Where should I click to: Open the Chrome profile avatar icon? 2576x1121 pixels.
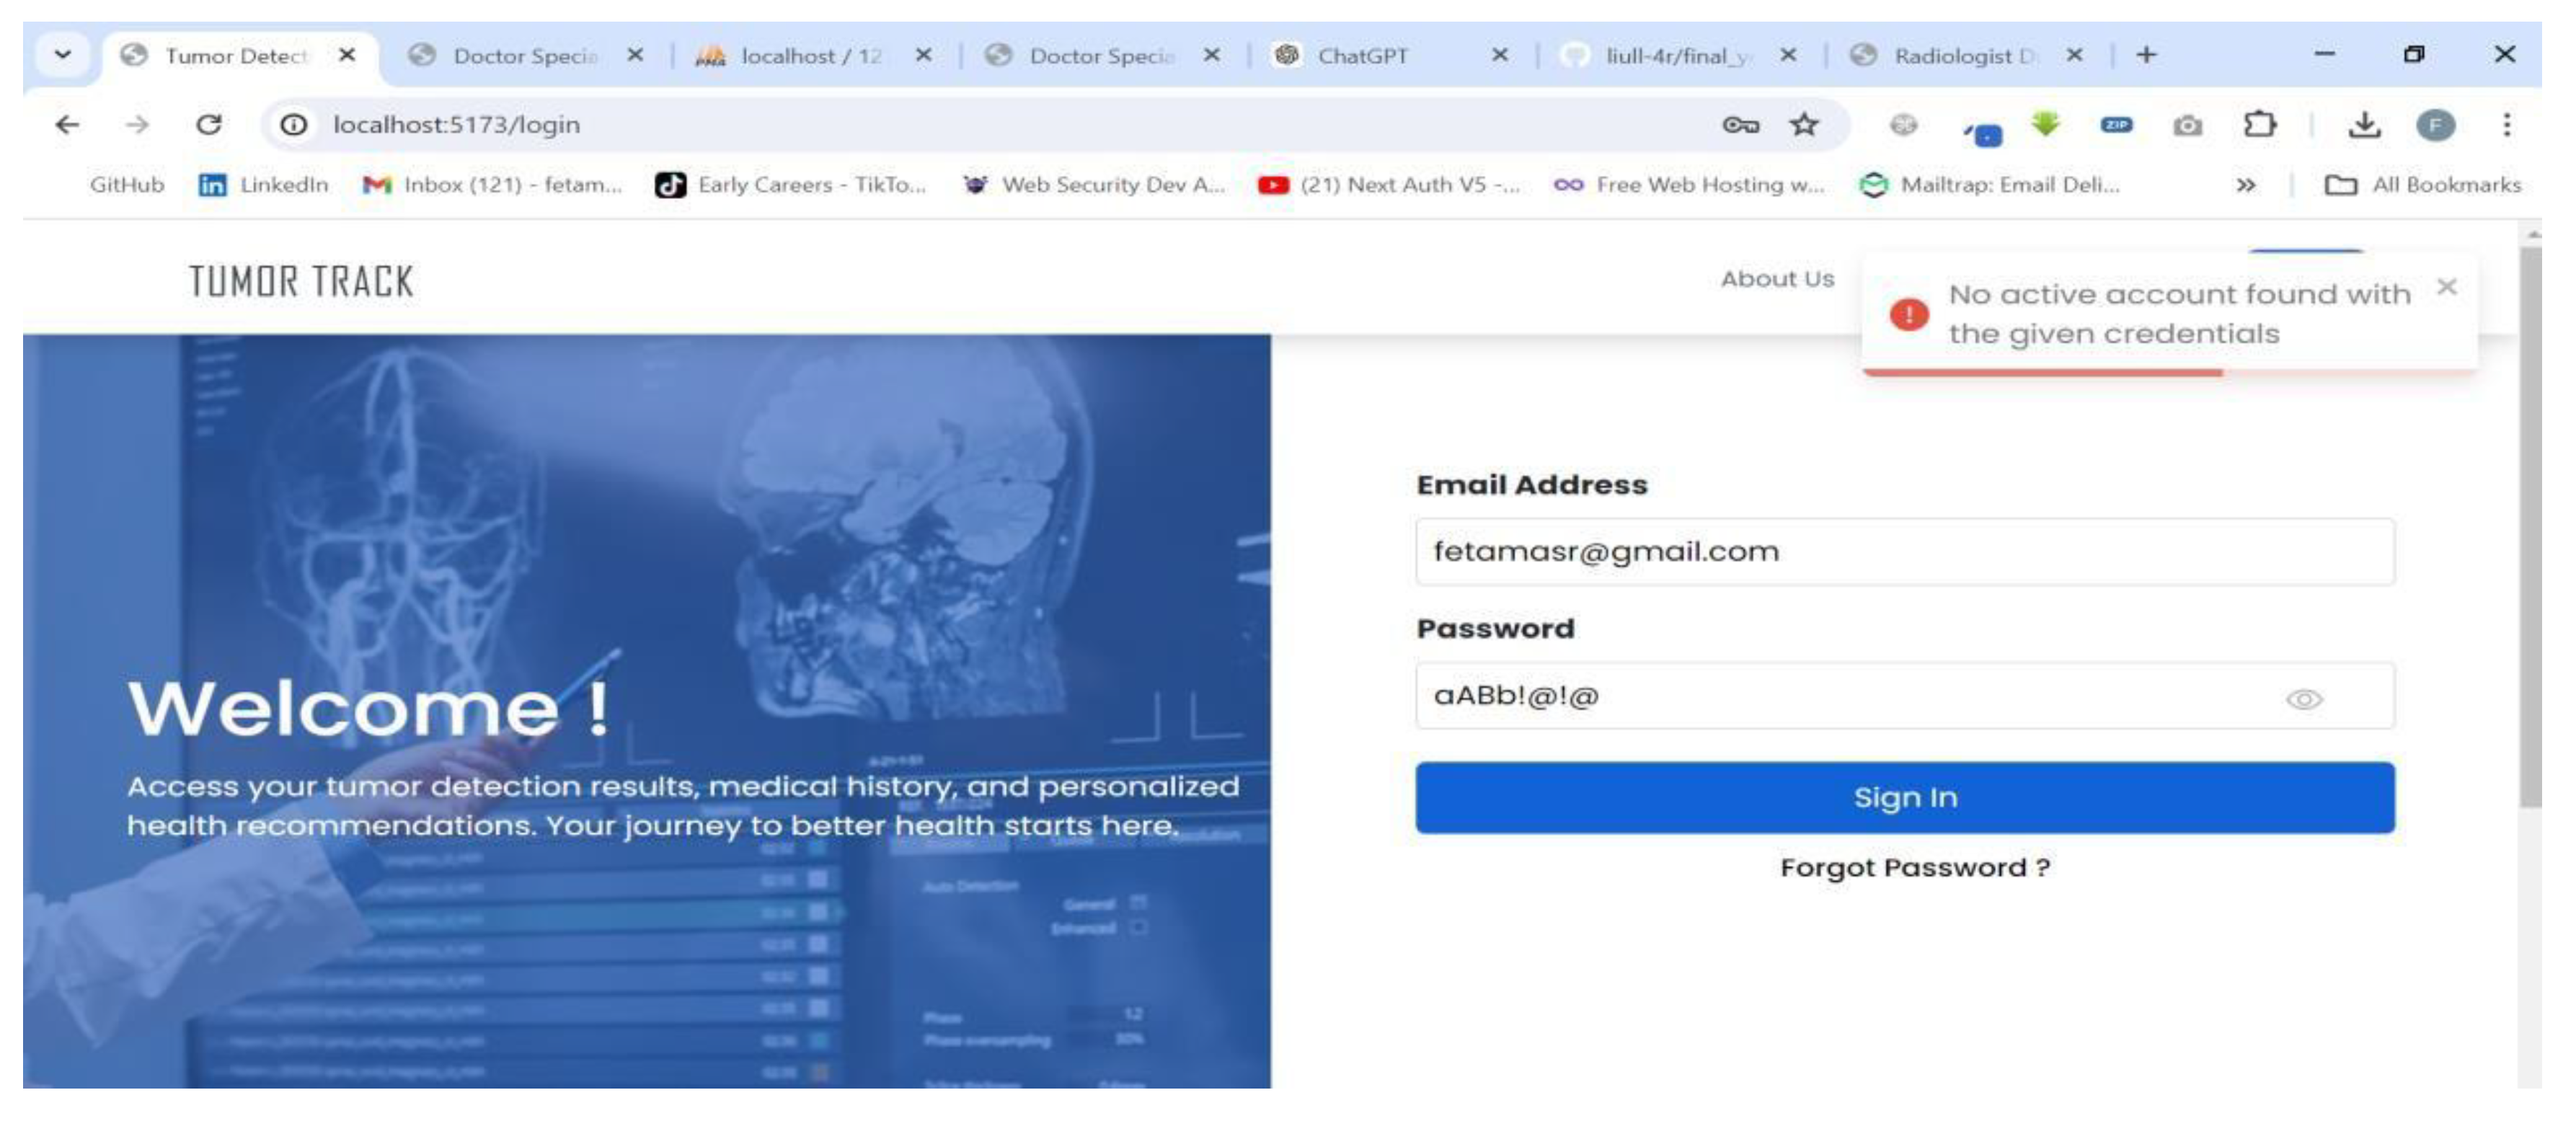click(2436, 126)
